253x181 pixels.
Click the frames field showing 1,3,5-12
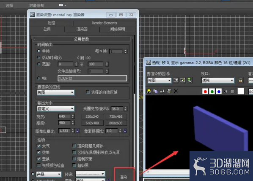[92, 78]
